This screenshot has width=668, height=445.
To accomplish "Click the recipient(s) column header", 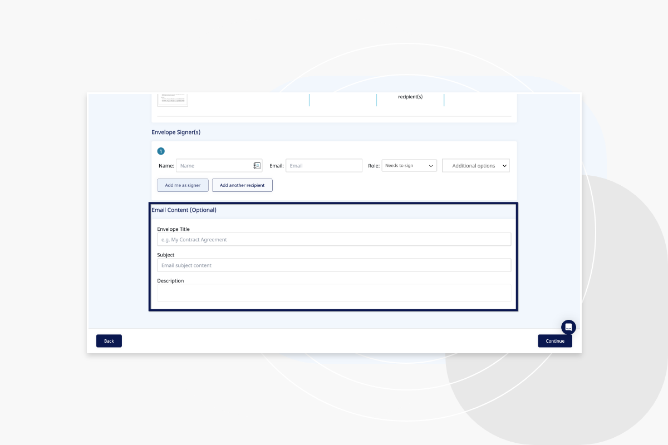I will (x=410, y=97).
